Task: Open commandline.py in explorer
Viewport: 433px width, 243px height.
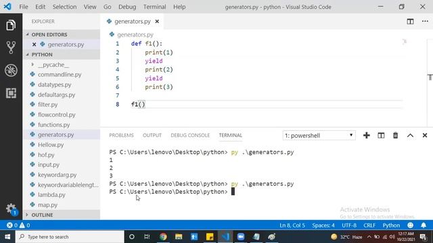Action: click(62, 74)
